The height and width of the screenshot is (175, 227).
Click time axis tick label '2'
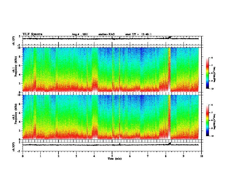(58, 156)
